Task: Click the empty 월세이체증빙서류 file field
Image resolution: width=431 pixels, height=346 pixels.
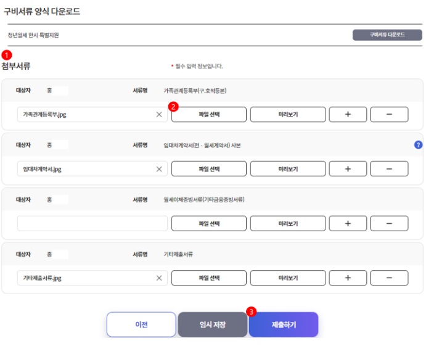Action: (92, 223)
